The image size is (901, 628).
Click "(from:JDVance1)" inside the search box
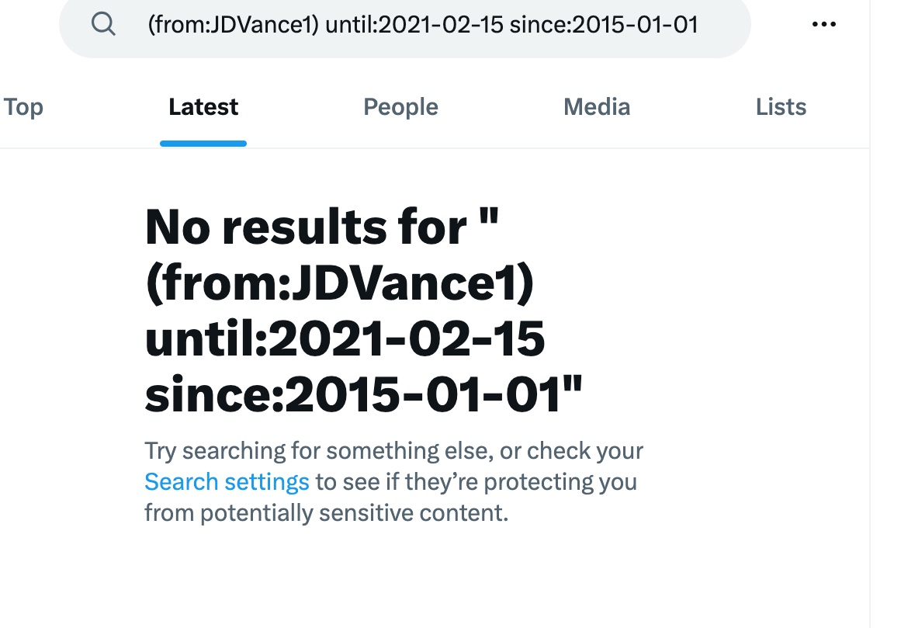coord(233,25)
